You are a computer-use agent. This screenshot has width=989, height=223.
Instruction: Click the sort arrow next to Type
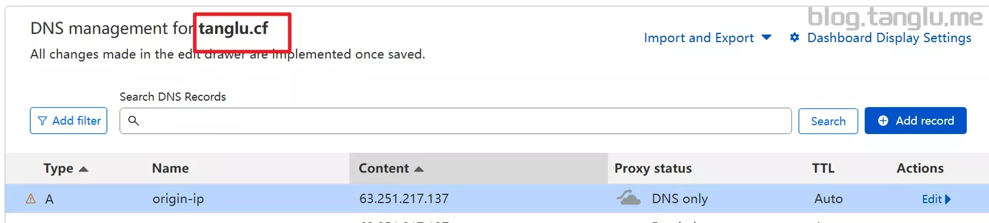coord(83,169)
